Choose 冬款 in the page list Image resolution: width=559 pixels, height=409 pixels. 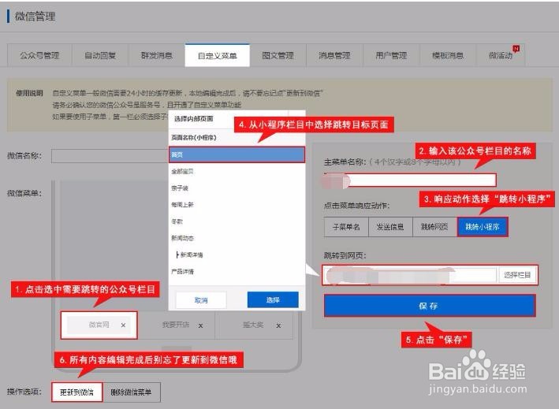[x=237, y=221]
